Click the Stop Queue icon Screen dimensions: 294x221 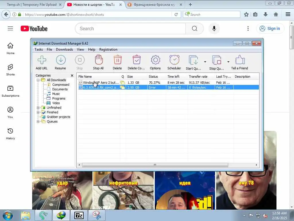pos(217,60)
